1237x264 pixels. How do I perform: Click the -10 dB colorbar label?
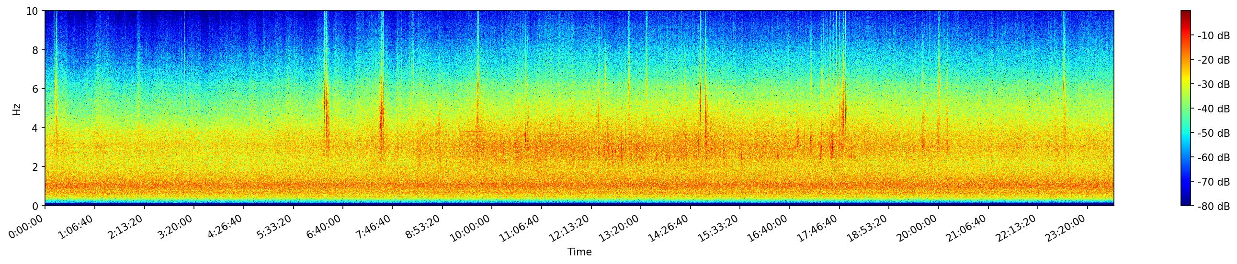coord(1213,35)
